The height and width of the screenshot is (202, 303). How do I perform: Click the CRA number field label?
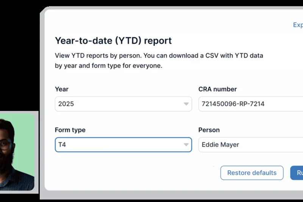pos(217,89)
